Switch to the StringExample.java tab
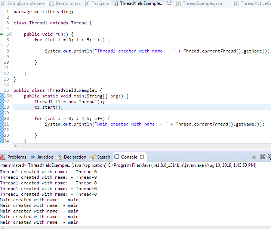 (x=22, y=3)
